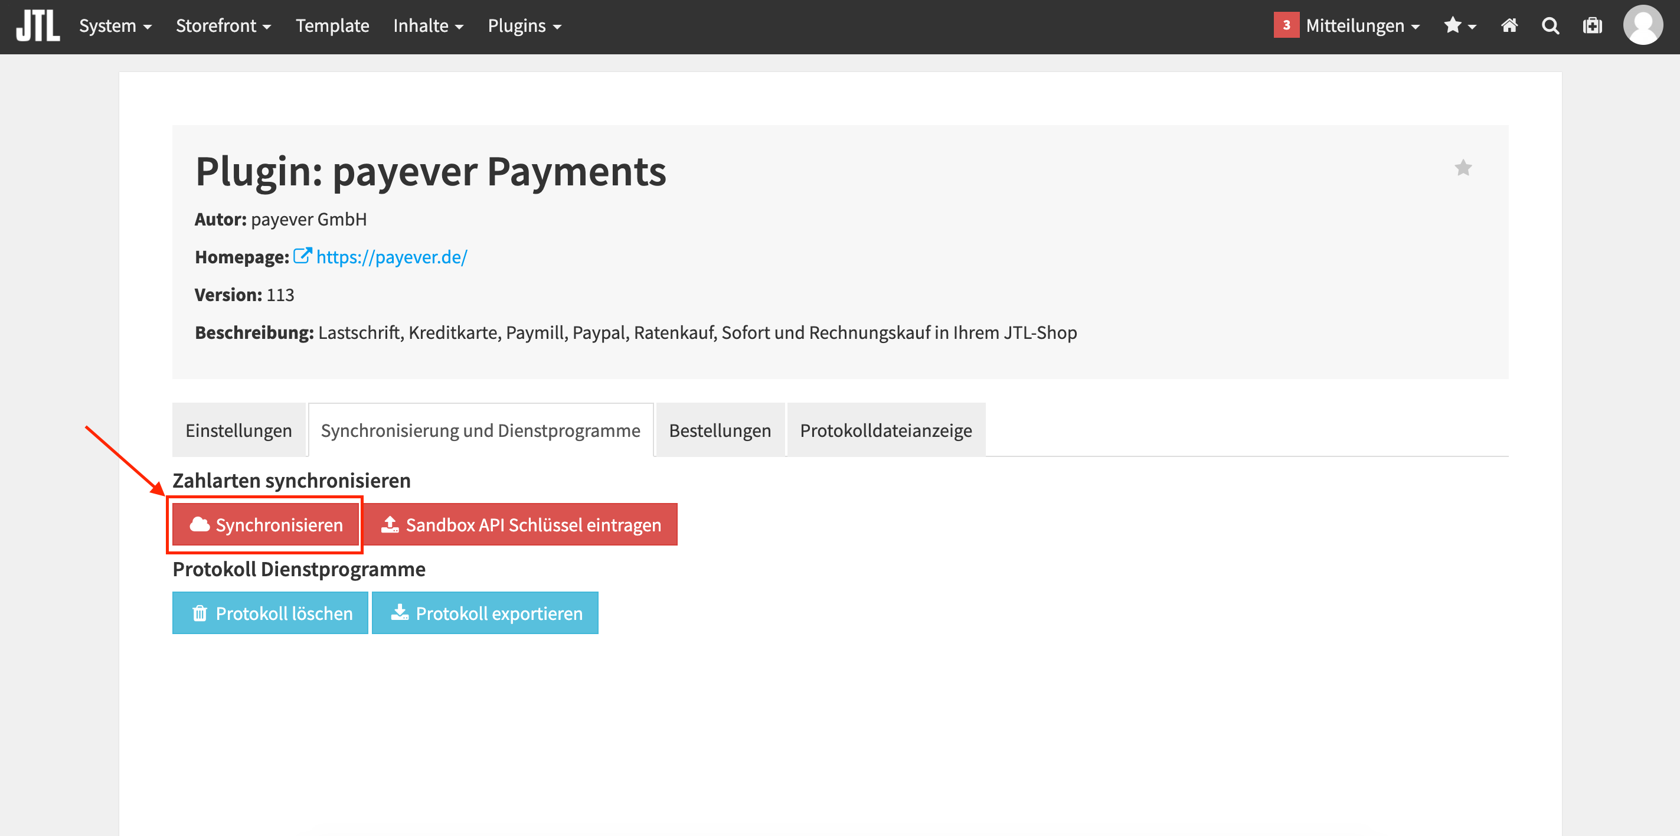Click the author text 'payever GmbH'

309,219
